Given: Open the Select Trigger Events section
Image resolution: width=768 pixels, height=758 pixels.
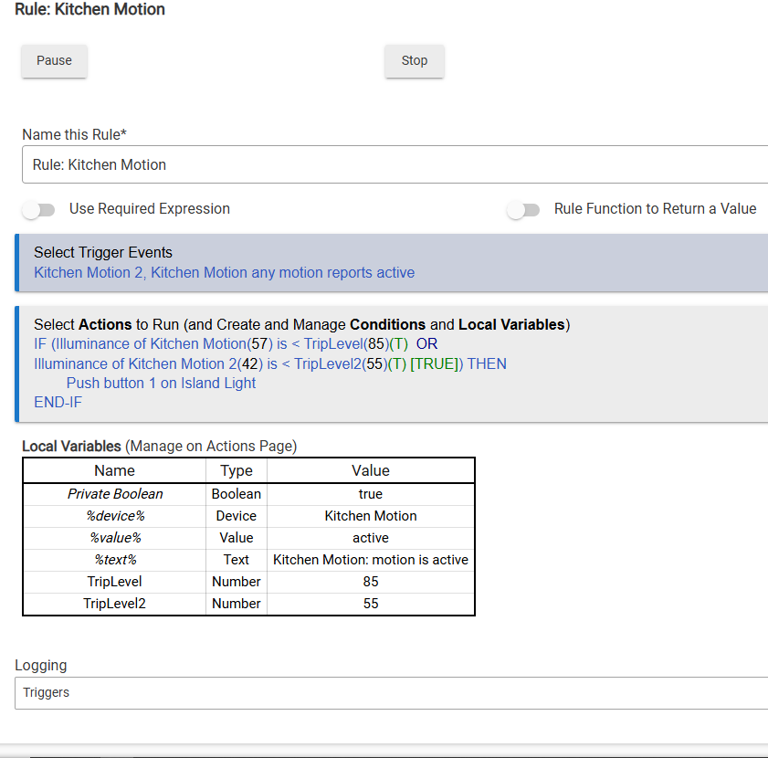Looking at the screenshot, I should [103, 253].
